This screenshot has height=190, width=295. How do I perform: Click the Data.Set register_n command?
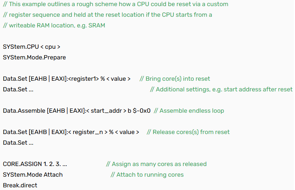pyautogui.click(x=71, y=132)
